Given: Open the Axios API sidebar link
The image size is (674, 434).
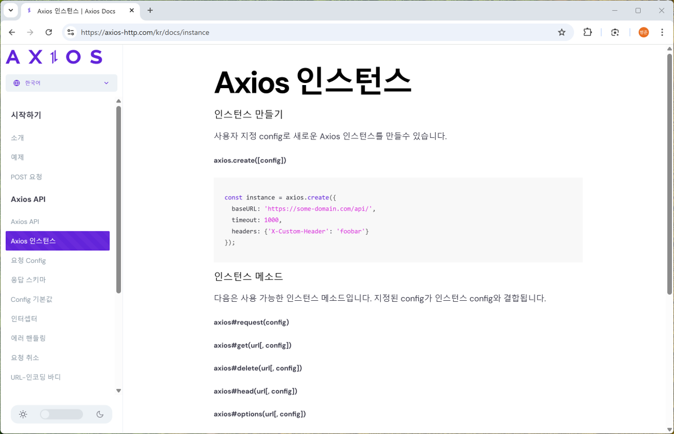Looking at the screenshot, I should coord(25,221).
